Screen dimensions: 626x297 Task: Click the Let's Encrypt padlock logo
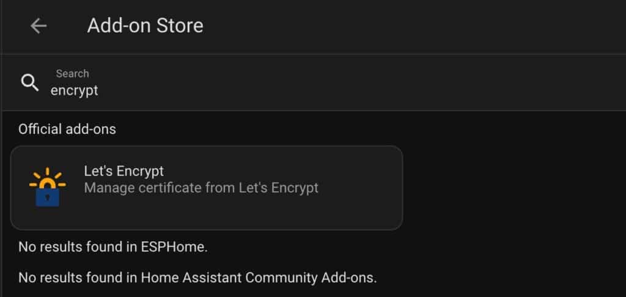(48, 187)
